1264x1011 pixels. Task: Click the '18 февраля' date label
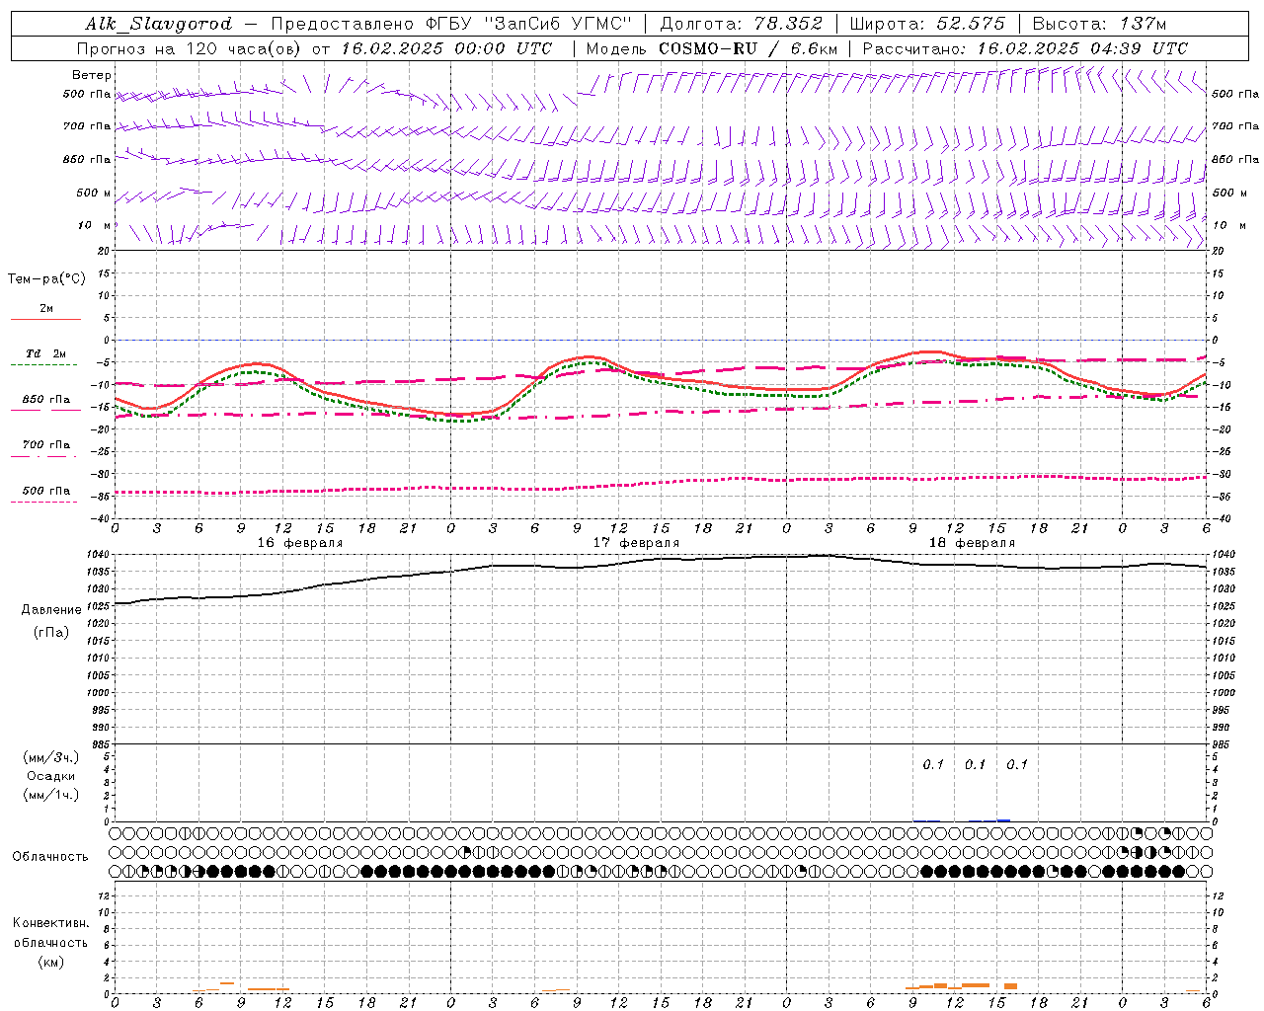click(972, 543)
